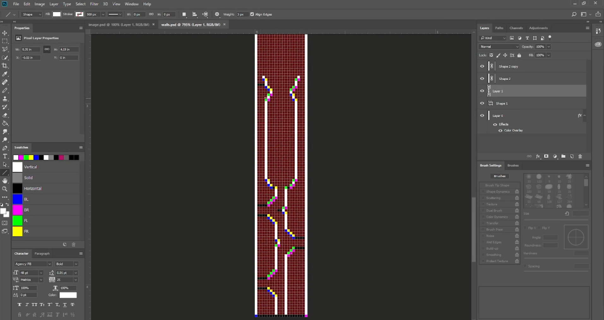This screenshot has height=320, width=604.
Task: Pick the yellow FR swatch
Action: click(x=17, y=232)
